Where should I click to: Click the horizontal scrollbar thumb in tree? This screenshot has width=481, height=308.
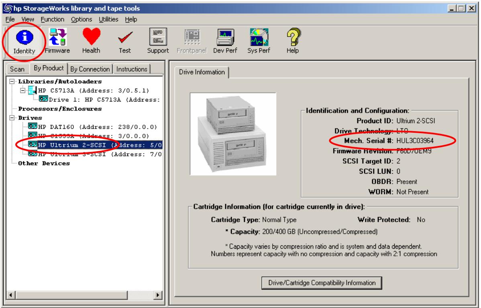pos(71,295)
